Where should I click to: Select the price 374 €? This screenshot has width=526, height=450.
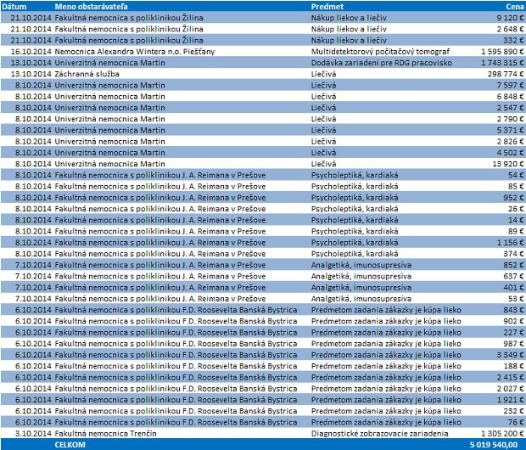[x=513, y=254]
